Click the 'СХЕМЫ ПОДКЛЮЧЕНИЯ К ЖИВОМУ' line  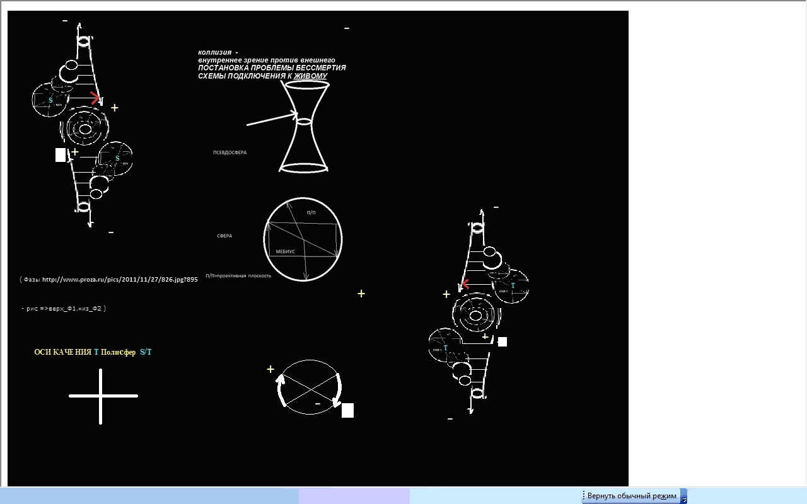point(263,76)
